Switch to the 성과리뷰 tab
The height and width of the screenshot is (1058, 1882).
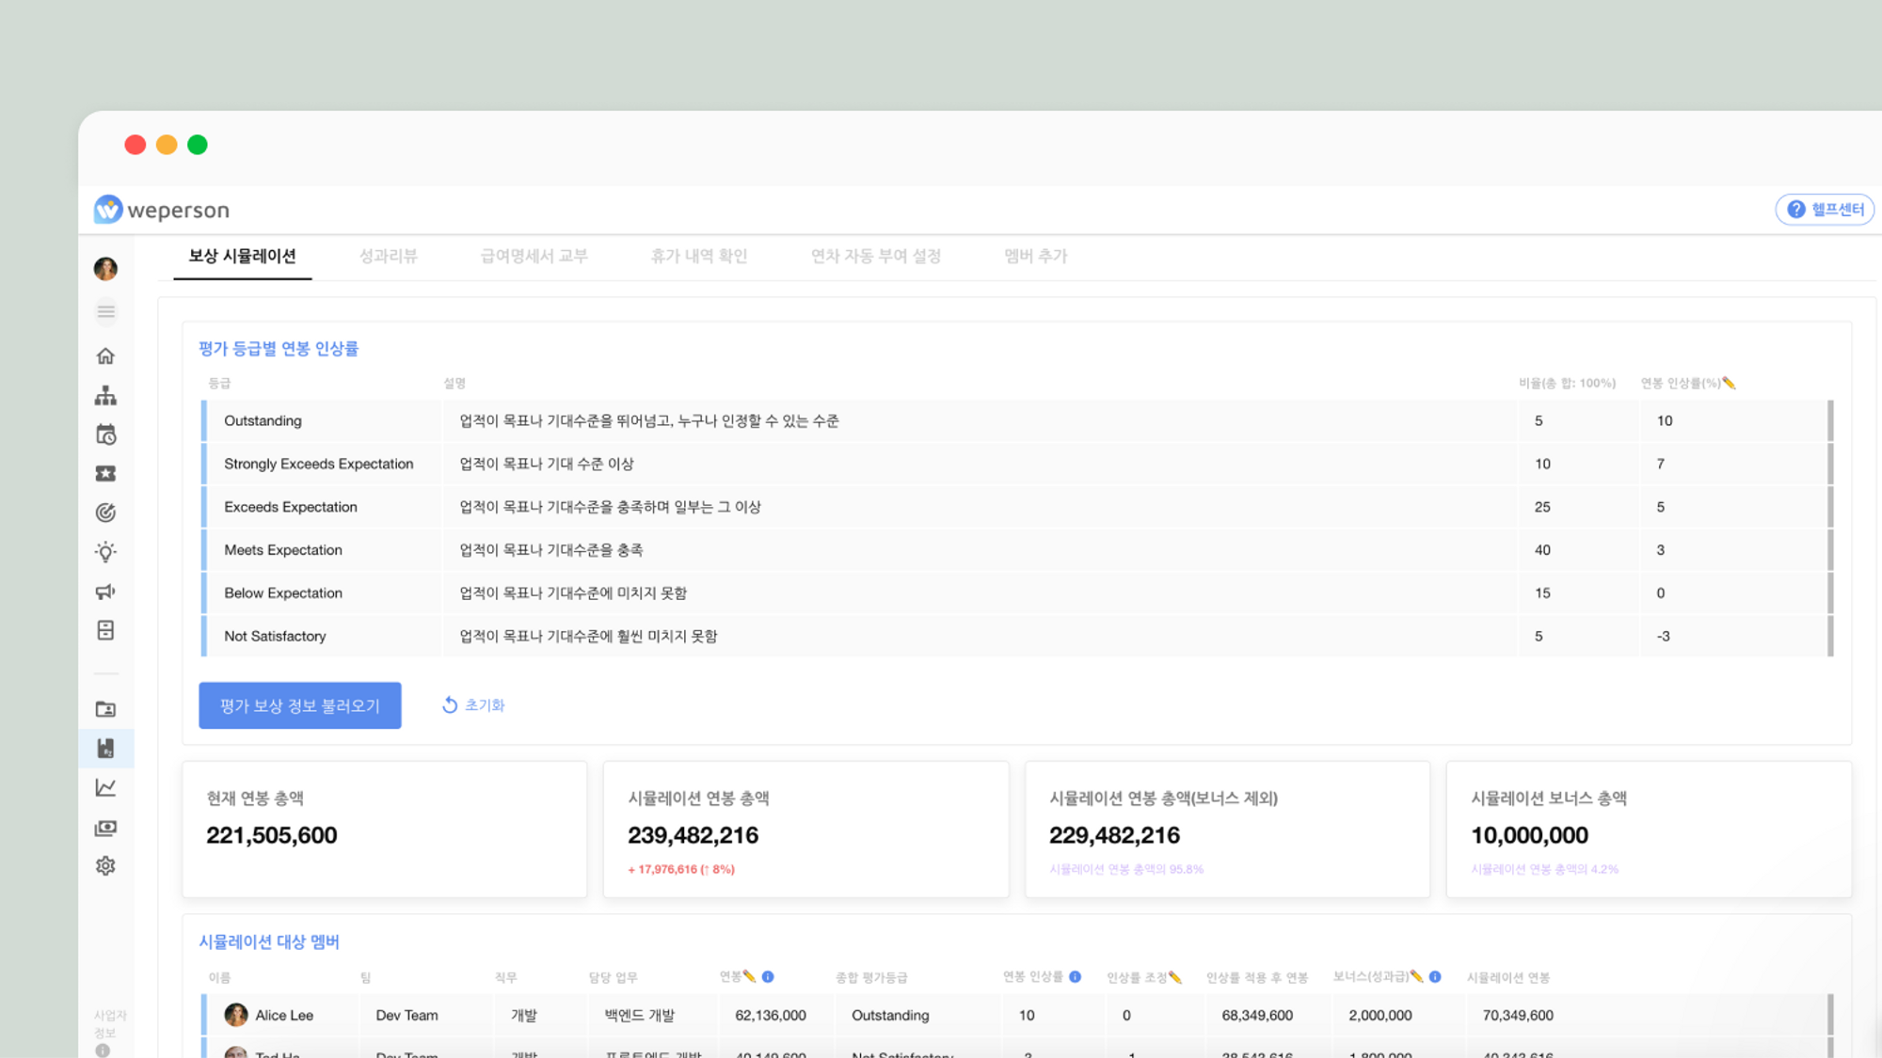[x=388, y=256]
